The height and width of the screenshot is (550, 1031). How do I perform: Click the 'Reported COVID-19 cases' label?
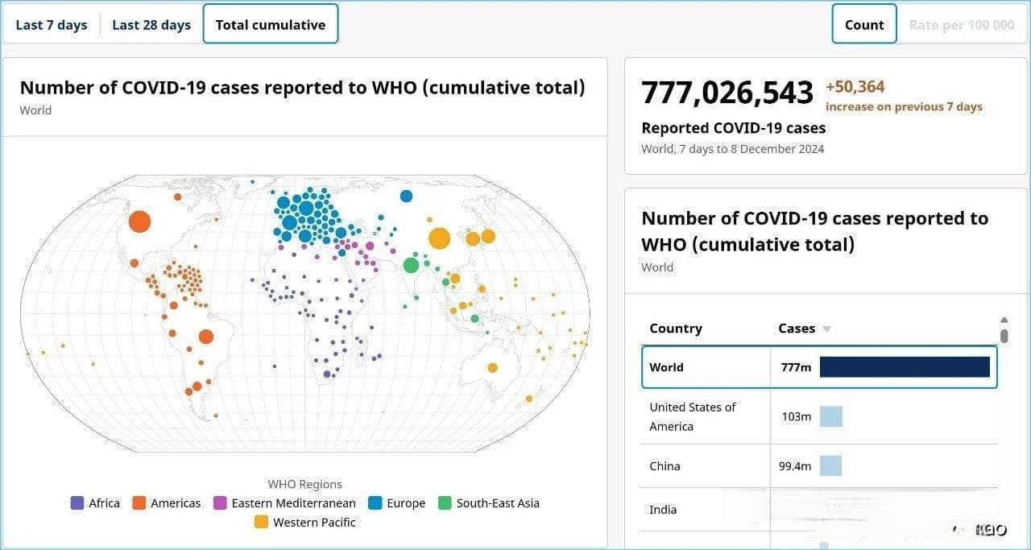click(x=734, y=128)
